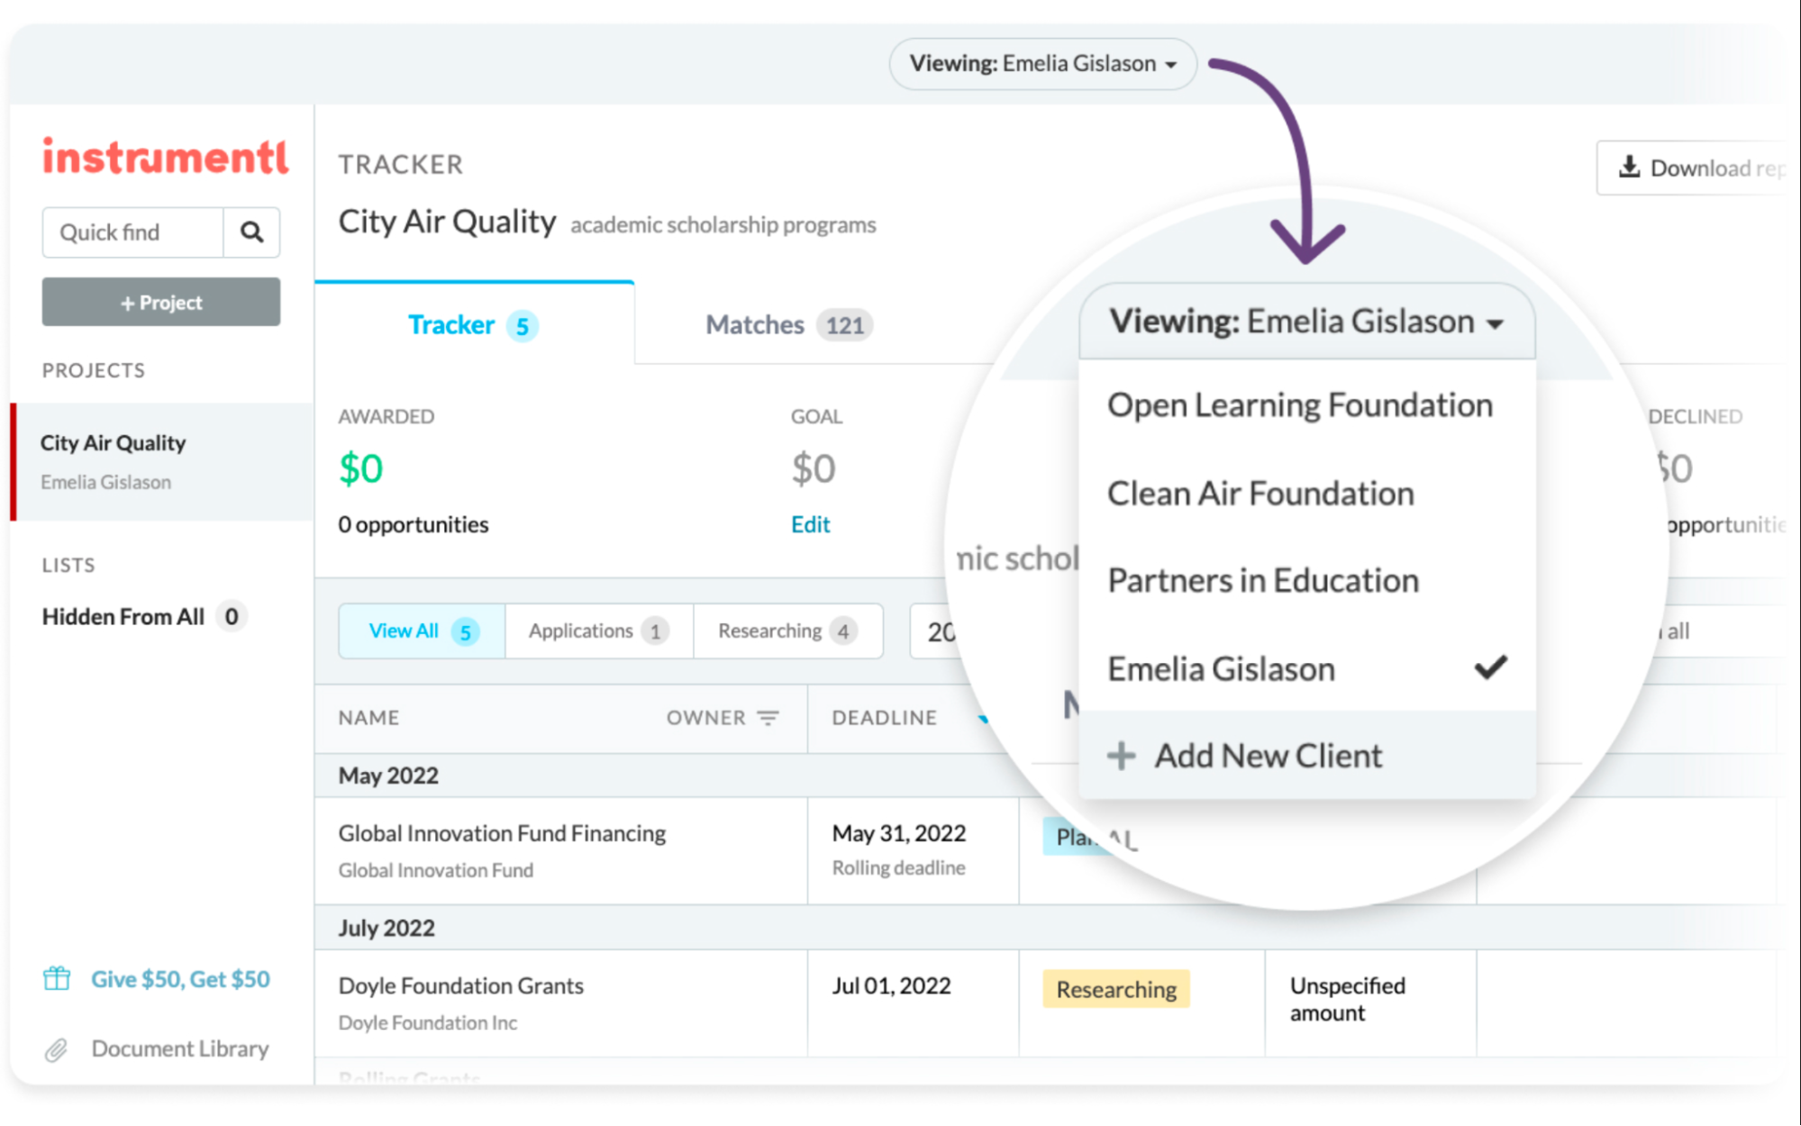Open the top Viewing: Emelia Gislason dropdown
Screen dimensions: 1801x1126
pyautogui.click(x=1042, y=64)
